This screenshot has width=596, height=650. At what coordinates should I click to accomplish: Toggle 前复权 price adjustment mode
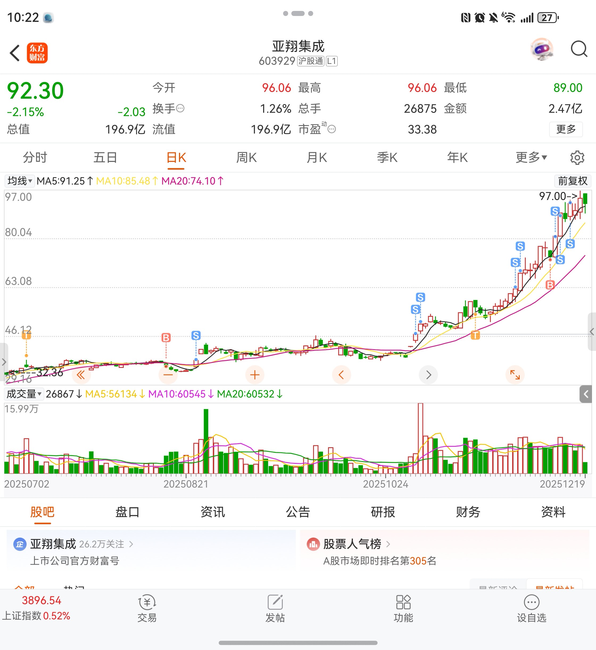tap(573, 181)
